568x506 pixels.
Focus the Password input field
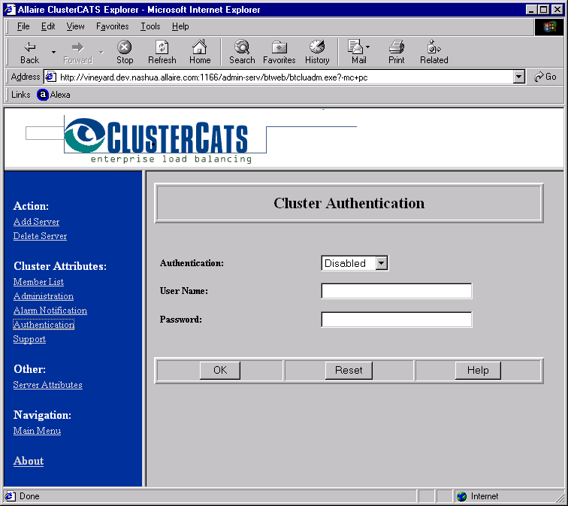coord(396,320)
